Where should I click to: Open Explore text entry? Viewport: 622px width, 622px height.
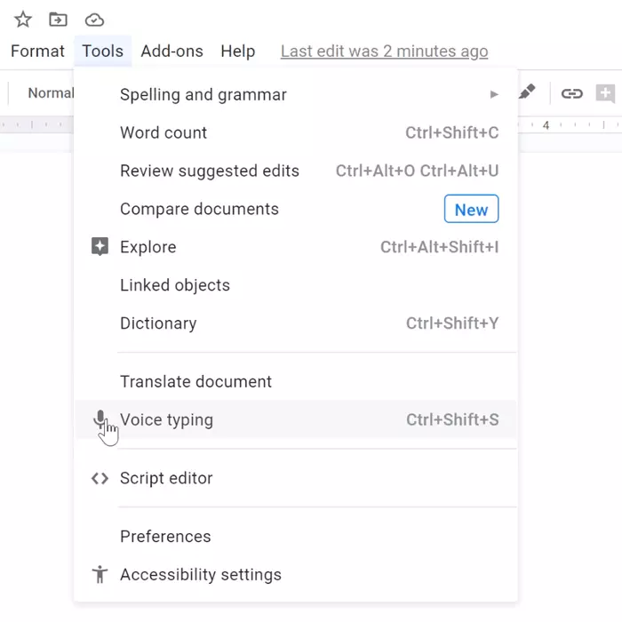tap(148, 247)
